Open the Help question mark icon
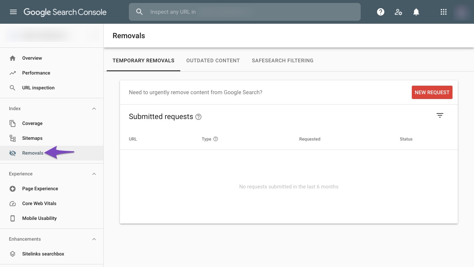Image resolution: width=474 pixels, height=267 pixels. click(x=381, y=12)
